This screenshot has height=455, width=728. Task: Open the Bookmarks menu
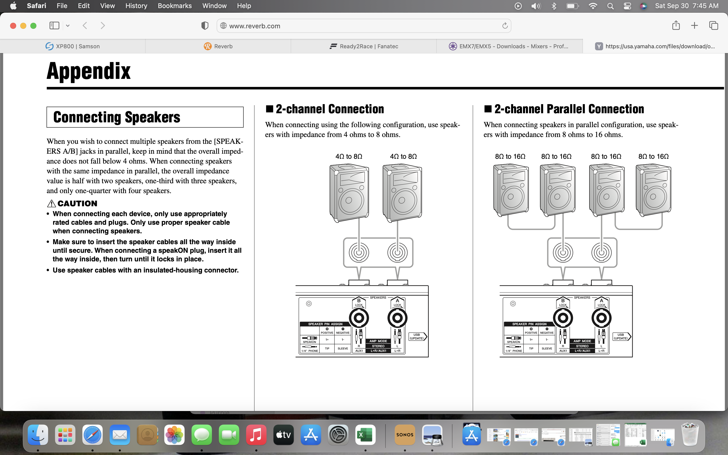pos(174,6)
